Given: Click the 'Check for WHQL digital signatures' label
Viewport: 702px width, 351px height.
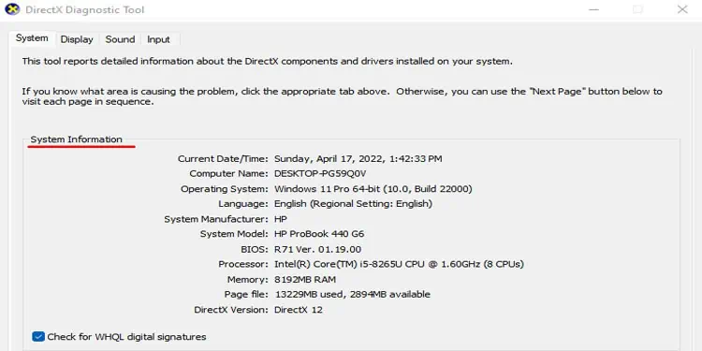Looking at the screenshot, I should (x=126, y=337).
